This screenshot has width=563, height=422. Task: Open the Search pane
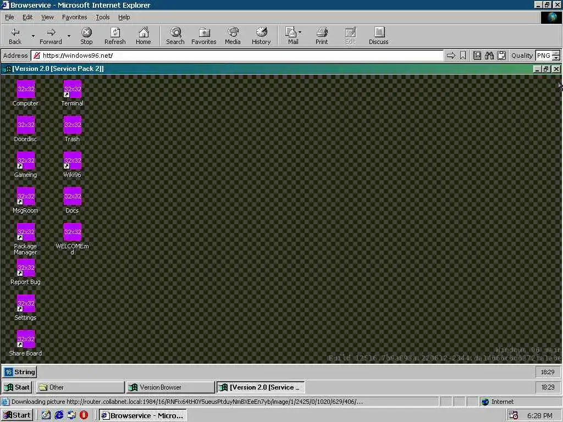pos(175,36)
